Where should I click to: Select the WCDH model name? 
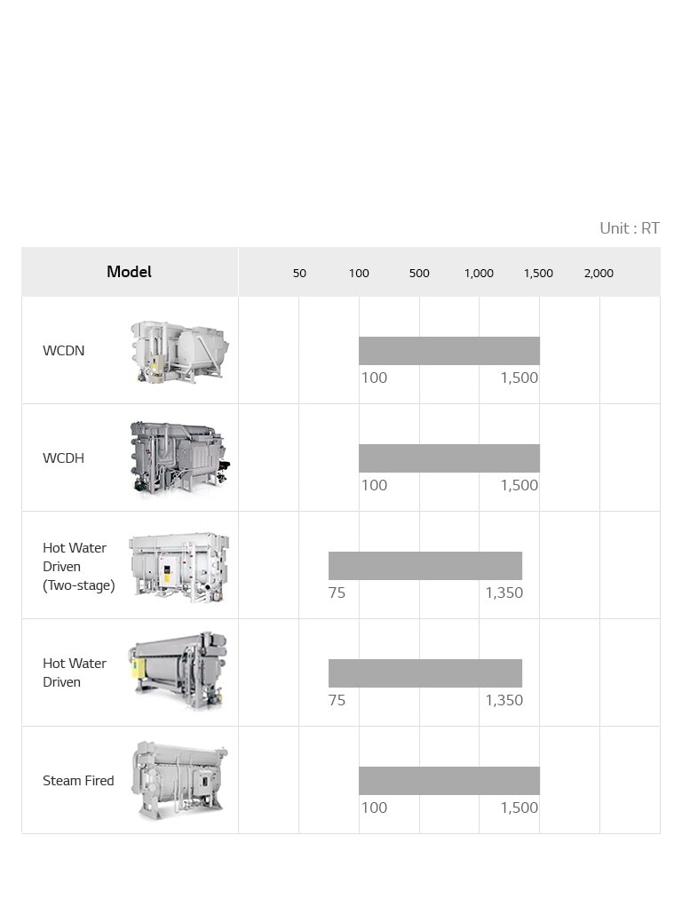tap(64, 458)
